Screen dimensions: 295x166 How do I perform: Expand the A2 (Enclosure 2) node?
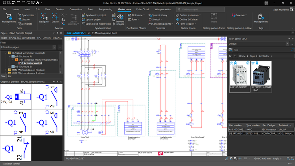click(x=9, y=66)
